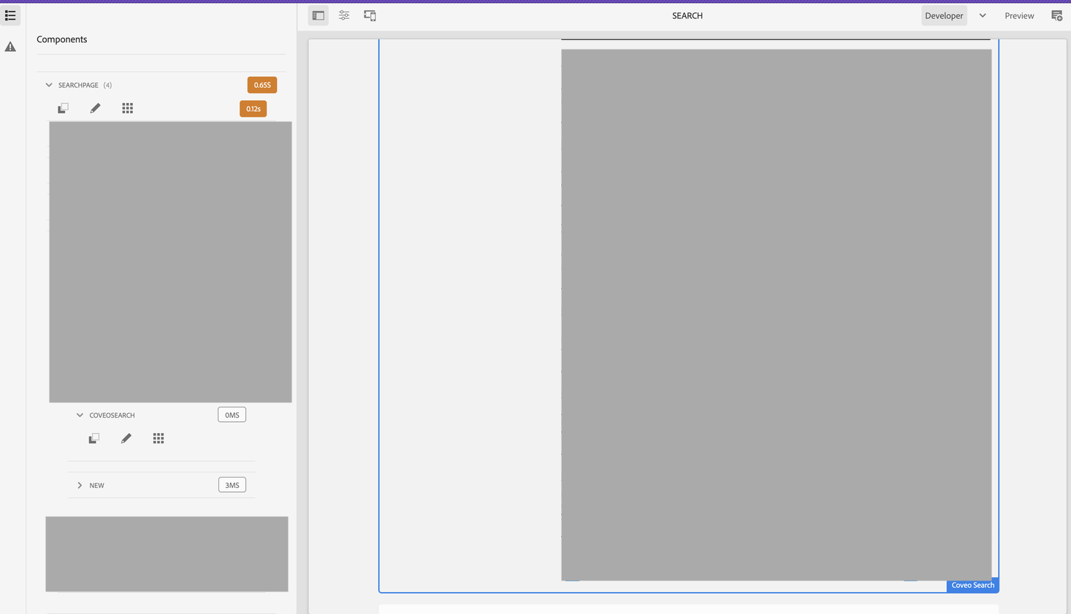
Task: Open the mode dropdown chevron beside Developer
Action: (x=983, y=15)
